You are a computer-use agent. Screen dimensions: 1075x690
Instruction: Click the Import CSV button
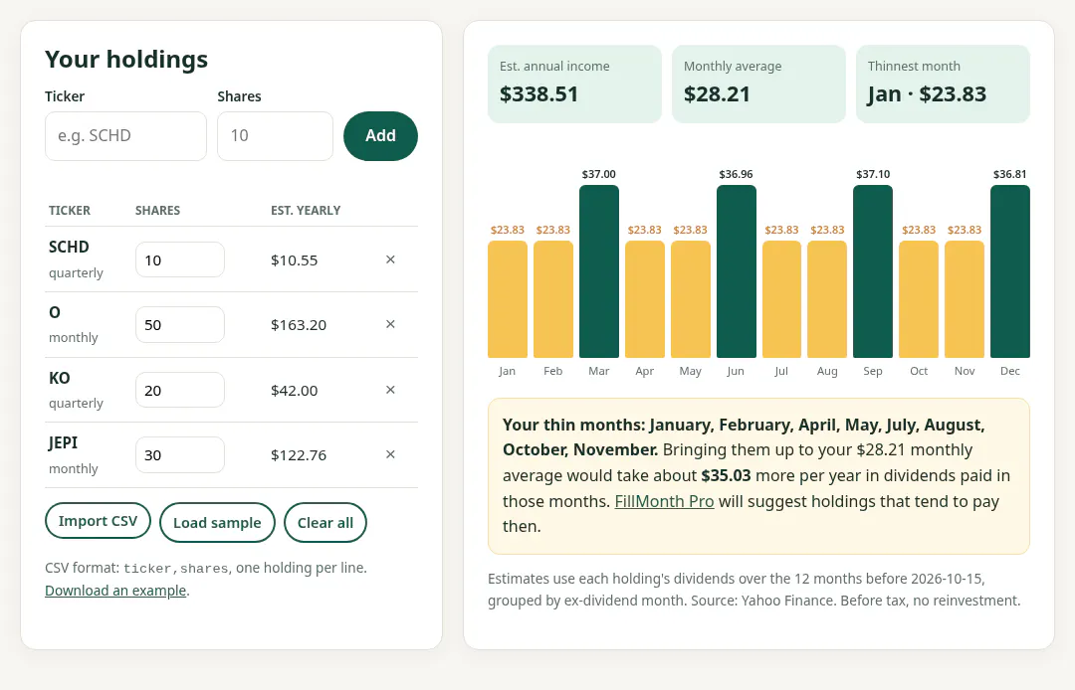coord(98,521)
